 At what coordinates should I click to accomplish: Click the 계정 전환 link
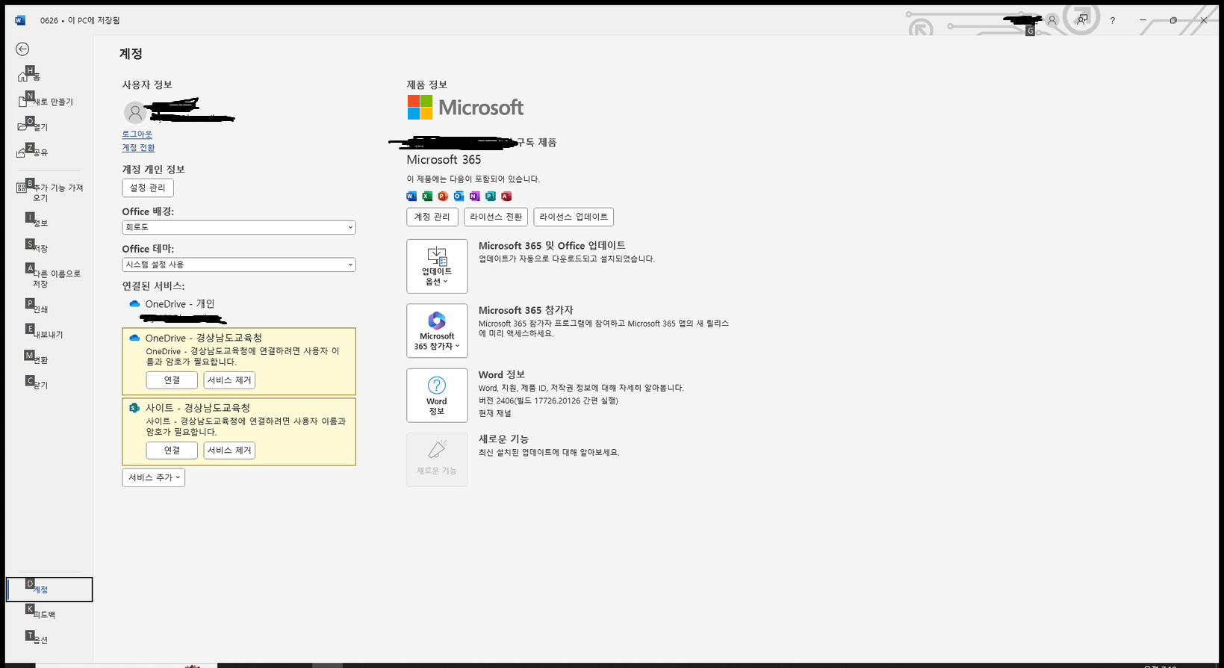tap(139, 148)
